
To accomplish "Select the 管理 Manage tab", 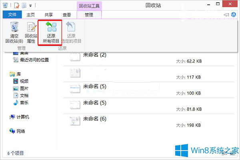I will (x=89, y=15).
